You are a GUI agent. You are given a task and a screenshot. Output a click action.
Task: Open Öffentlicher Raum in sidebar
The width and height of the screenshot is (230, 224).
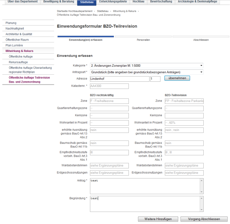[28, 40]
